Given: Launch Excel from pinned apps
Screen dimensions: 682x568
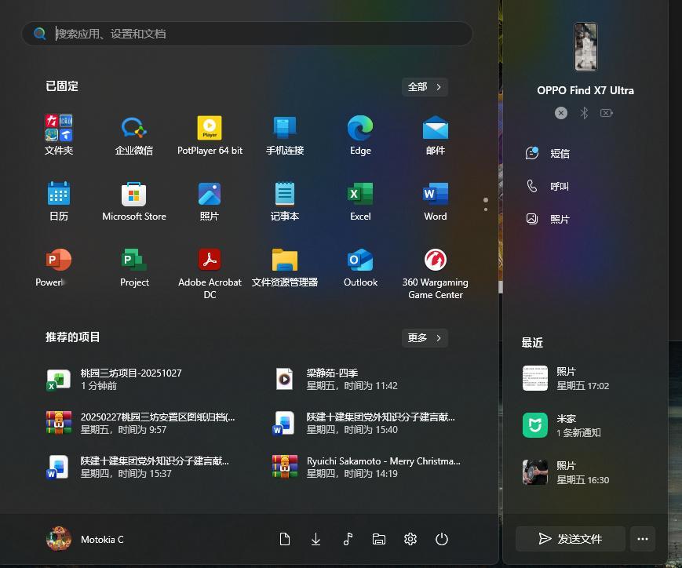Looking at the screenshot, I should coord(360,201).
